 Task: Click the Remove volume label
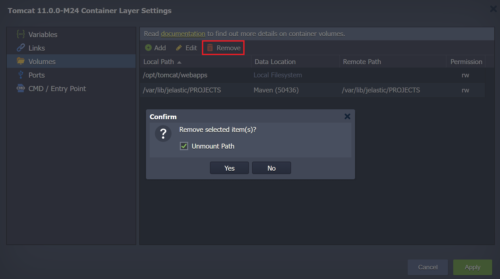228,48
